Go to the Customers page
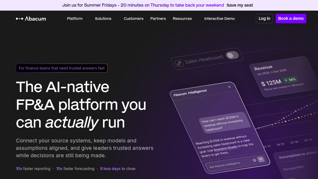The width and height of the screenshot is (318, 179). click(x=134, y=19)
